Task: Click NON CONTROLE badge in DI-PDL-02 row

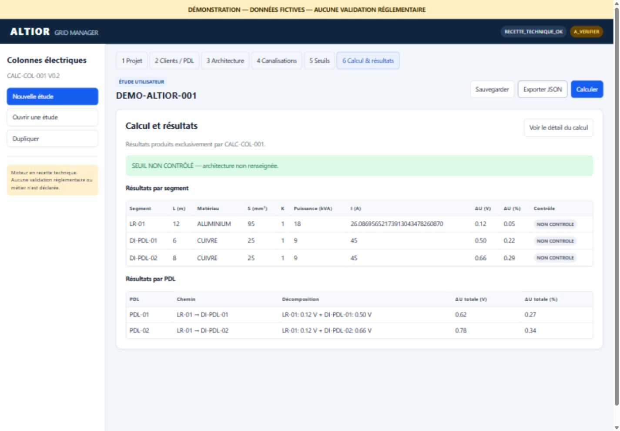Action: (555, 258)
